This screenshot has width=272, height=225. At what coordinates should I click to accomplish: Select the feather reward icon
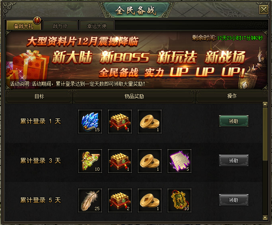[x=90, y=200]
